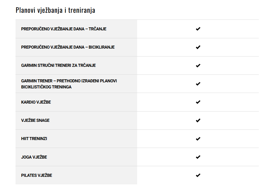
Task: Select the Kardio vježbe label
Action: [x=36, y=102]
